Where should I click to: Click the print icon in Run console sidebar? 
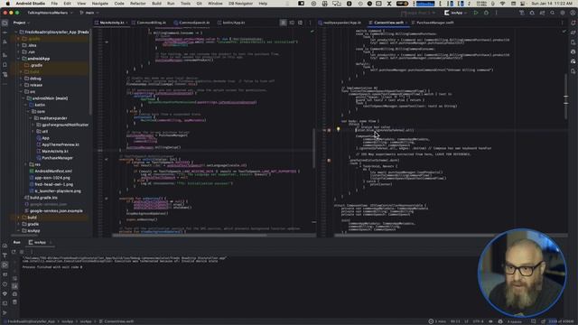pyautogui.click(x=14, y=294)
